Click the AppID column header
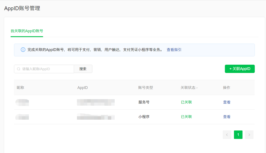Viewport: 266px width, 153px height. pos(82,87)
